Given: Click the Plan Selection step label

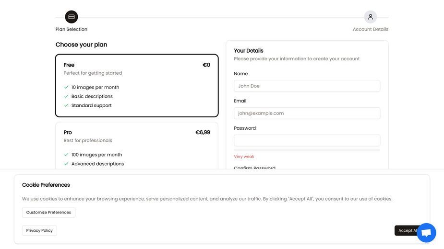Looking at the screenshot, I should [x=72, y=29].
